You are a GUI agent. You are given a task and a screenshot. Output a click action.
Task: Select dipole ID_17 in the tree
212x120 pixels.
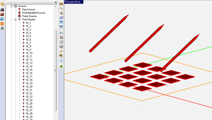[x=29, y=77]
